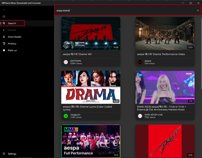The height and width of the screenshot is (158, 202).
Task: Click the 9:10 duration badge
Action: (116, 155)
